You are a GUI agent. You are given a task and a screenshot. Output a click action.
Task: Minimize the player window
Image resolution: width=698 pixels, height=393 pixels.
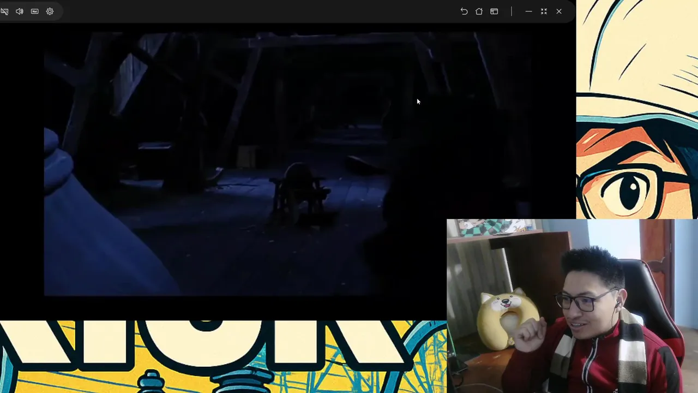(x=528, y=11)
